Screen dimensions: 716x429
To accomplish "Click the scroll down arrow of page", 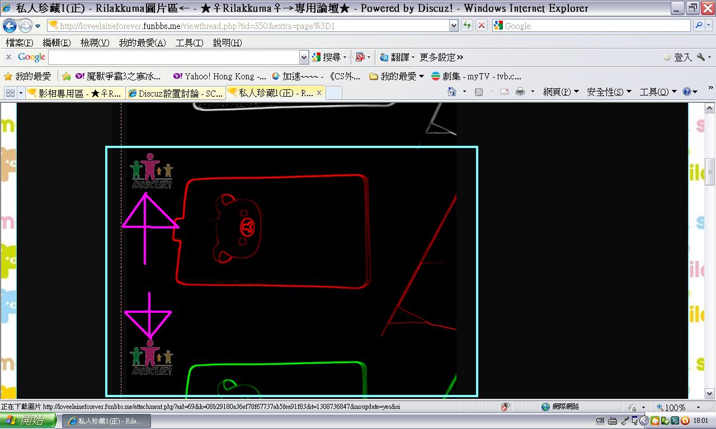I will point(710,394).
